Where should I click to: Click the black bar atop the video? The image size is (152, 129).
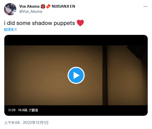76,40
